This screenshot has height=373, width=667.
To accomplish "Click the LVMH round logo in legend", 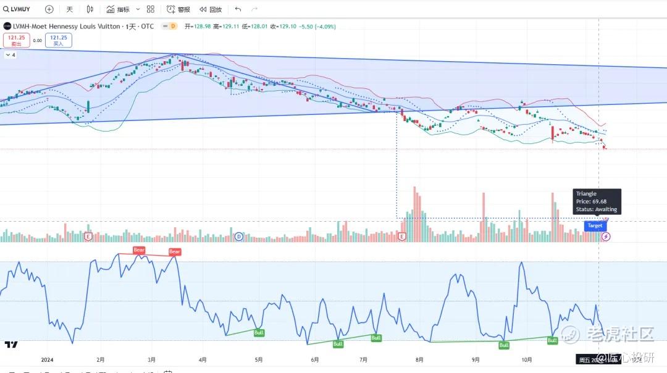I will tap(7, 27).
